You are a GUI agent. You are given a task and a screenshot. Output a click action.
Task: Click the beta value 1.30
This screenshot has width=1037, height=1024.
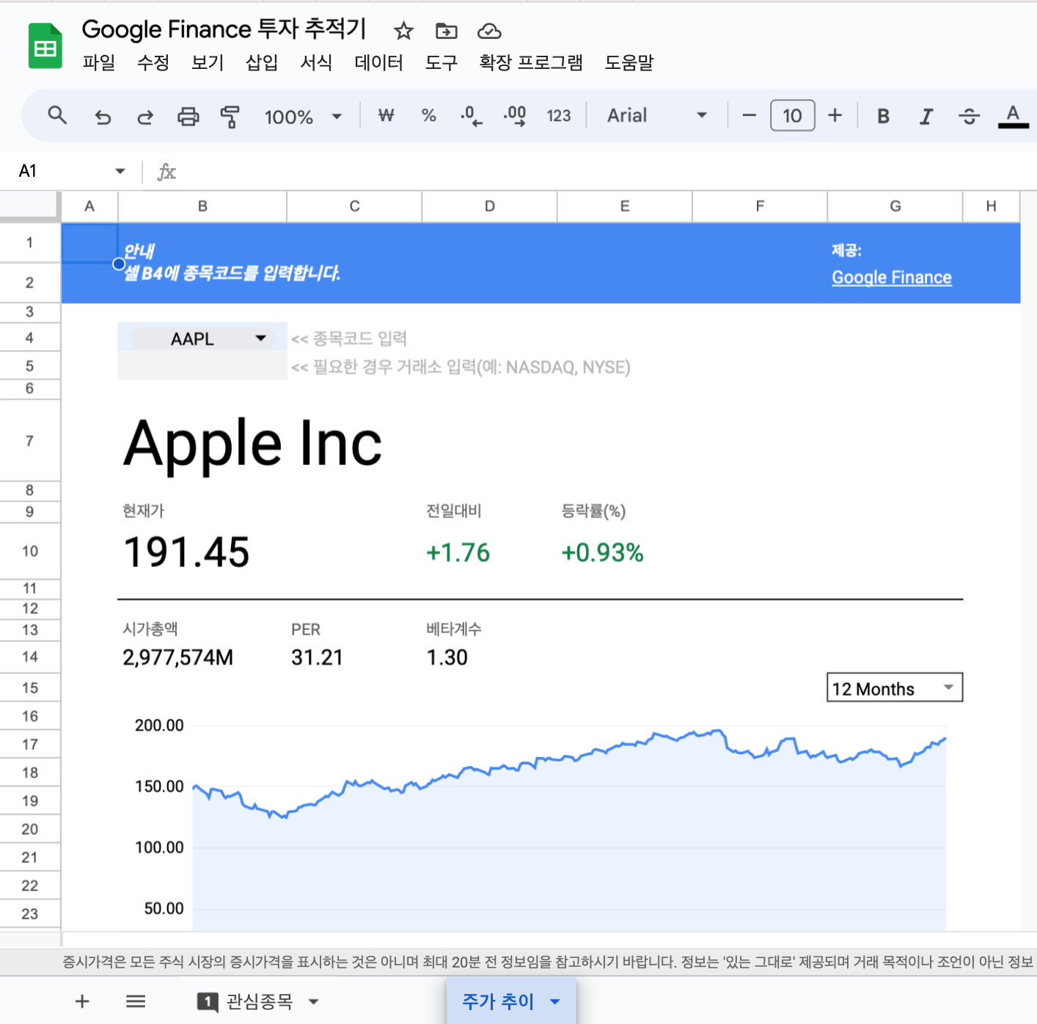point(447,657)
